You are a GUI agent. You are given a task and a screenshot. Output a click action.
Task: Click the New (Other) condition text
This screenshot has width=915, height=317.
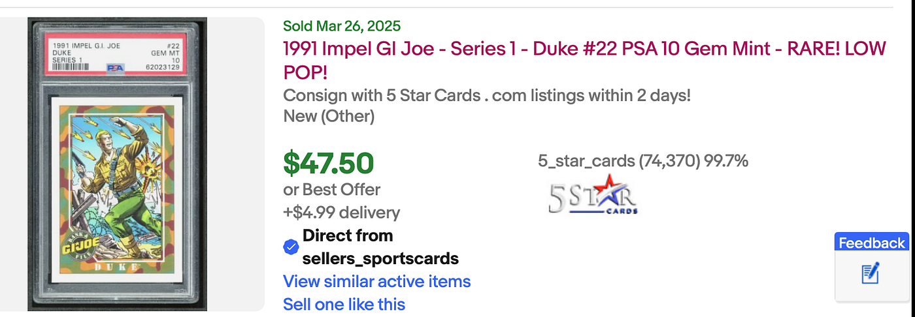329,117
